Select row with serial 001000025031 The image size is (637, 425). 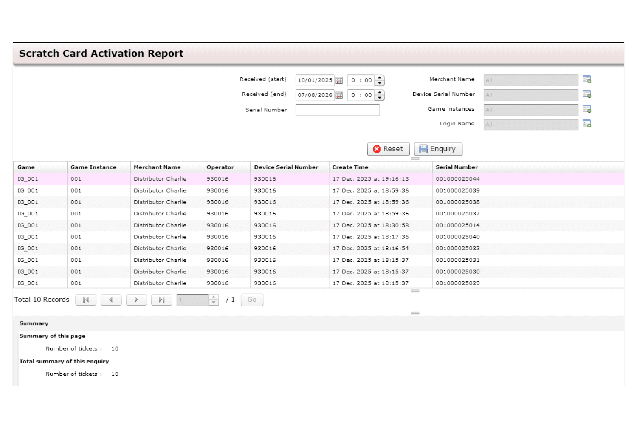tap(318, 260)
